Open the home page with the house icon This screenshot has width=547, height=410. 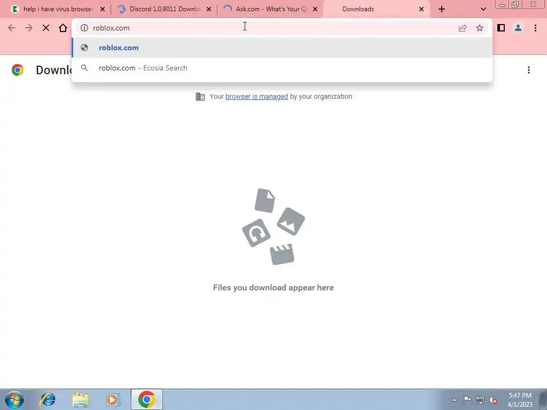(x=63, y=28)
